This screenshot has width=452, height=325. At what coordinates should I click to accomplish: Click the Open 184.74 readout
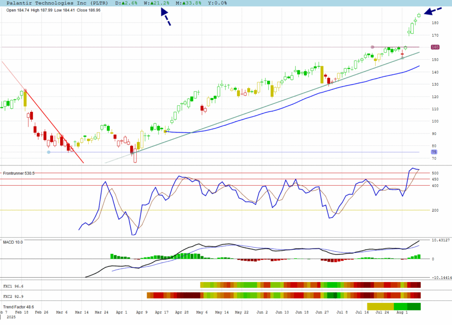point(18,10)
